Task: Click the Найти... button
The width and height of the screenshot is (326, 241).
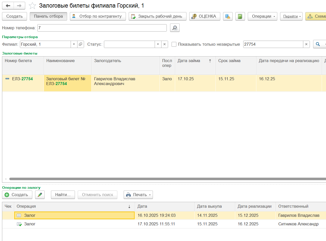Action: coord(63,195)
